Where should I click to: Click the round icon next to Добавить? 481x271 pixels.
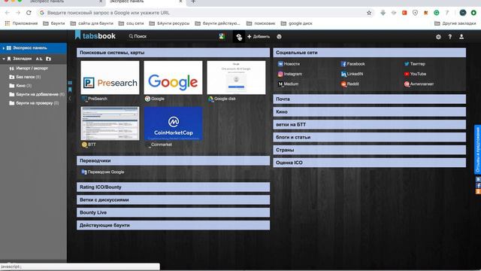click(x=279, y=37)
